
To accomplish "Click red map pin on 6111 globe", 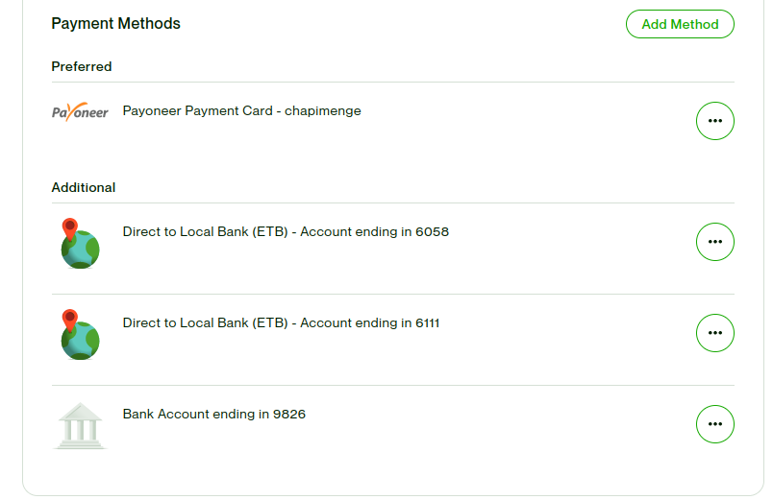I will tap(69, 320).
